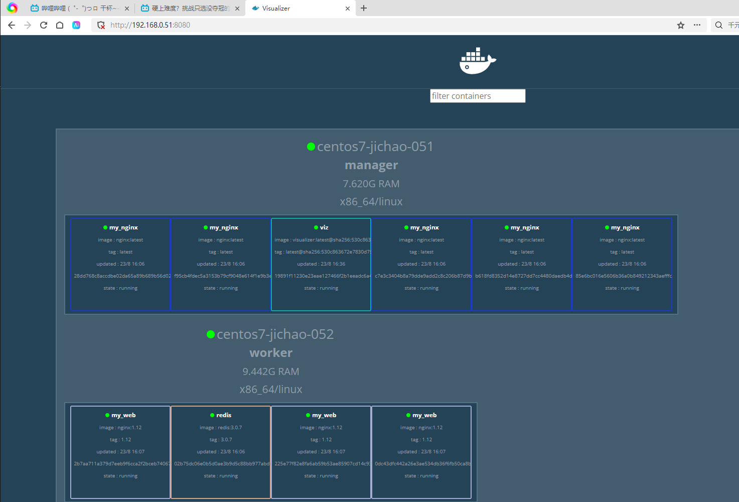Click my_nginx container with ID c7e3c340
The image size is (739, 502).
[x=421, y=265]
